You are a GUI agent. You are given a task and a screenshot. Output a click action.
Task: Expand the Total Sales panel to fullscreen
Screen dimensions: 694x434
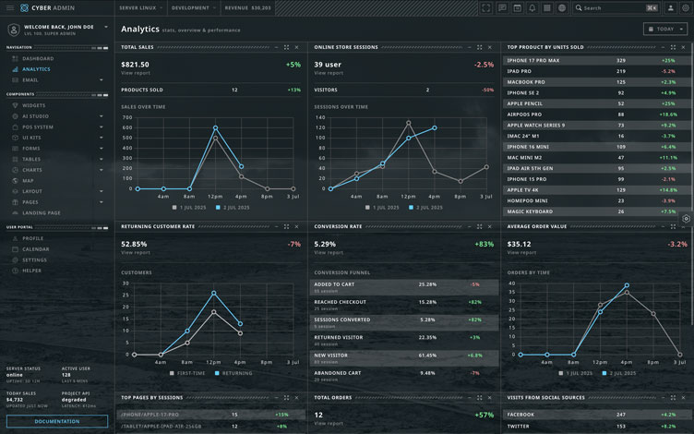pyautogui.click(x=286, y=46)
